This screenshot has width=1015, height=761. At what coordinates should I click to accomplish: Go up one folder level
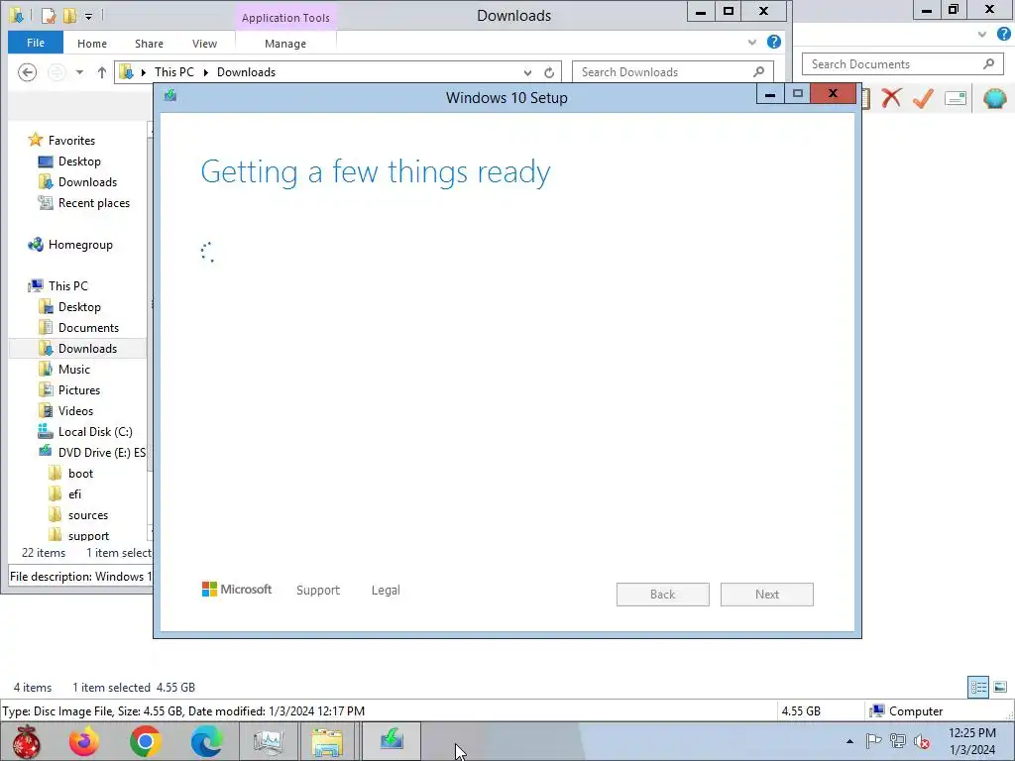click(x=102, y=71)
